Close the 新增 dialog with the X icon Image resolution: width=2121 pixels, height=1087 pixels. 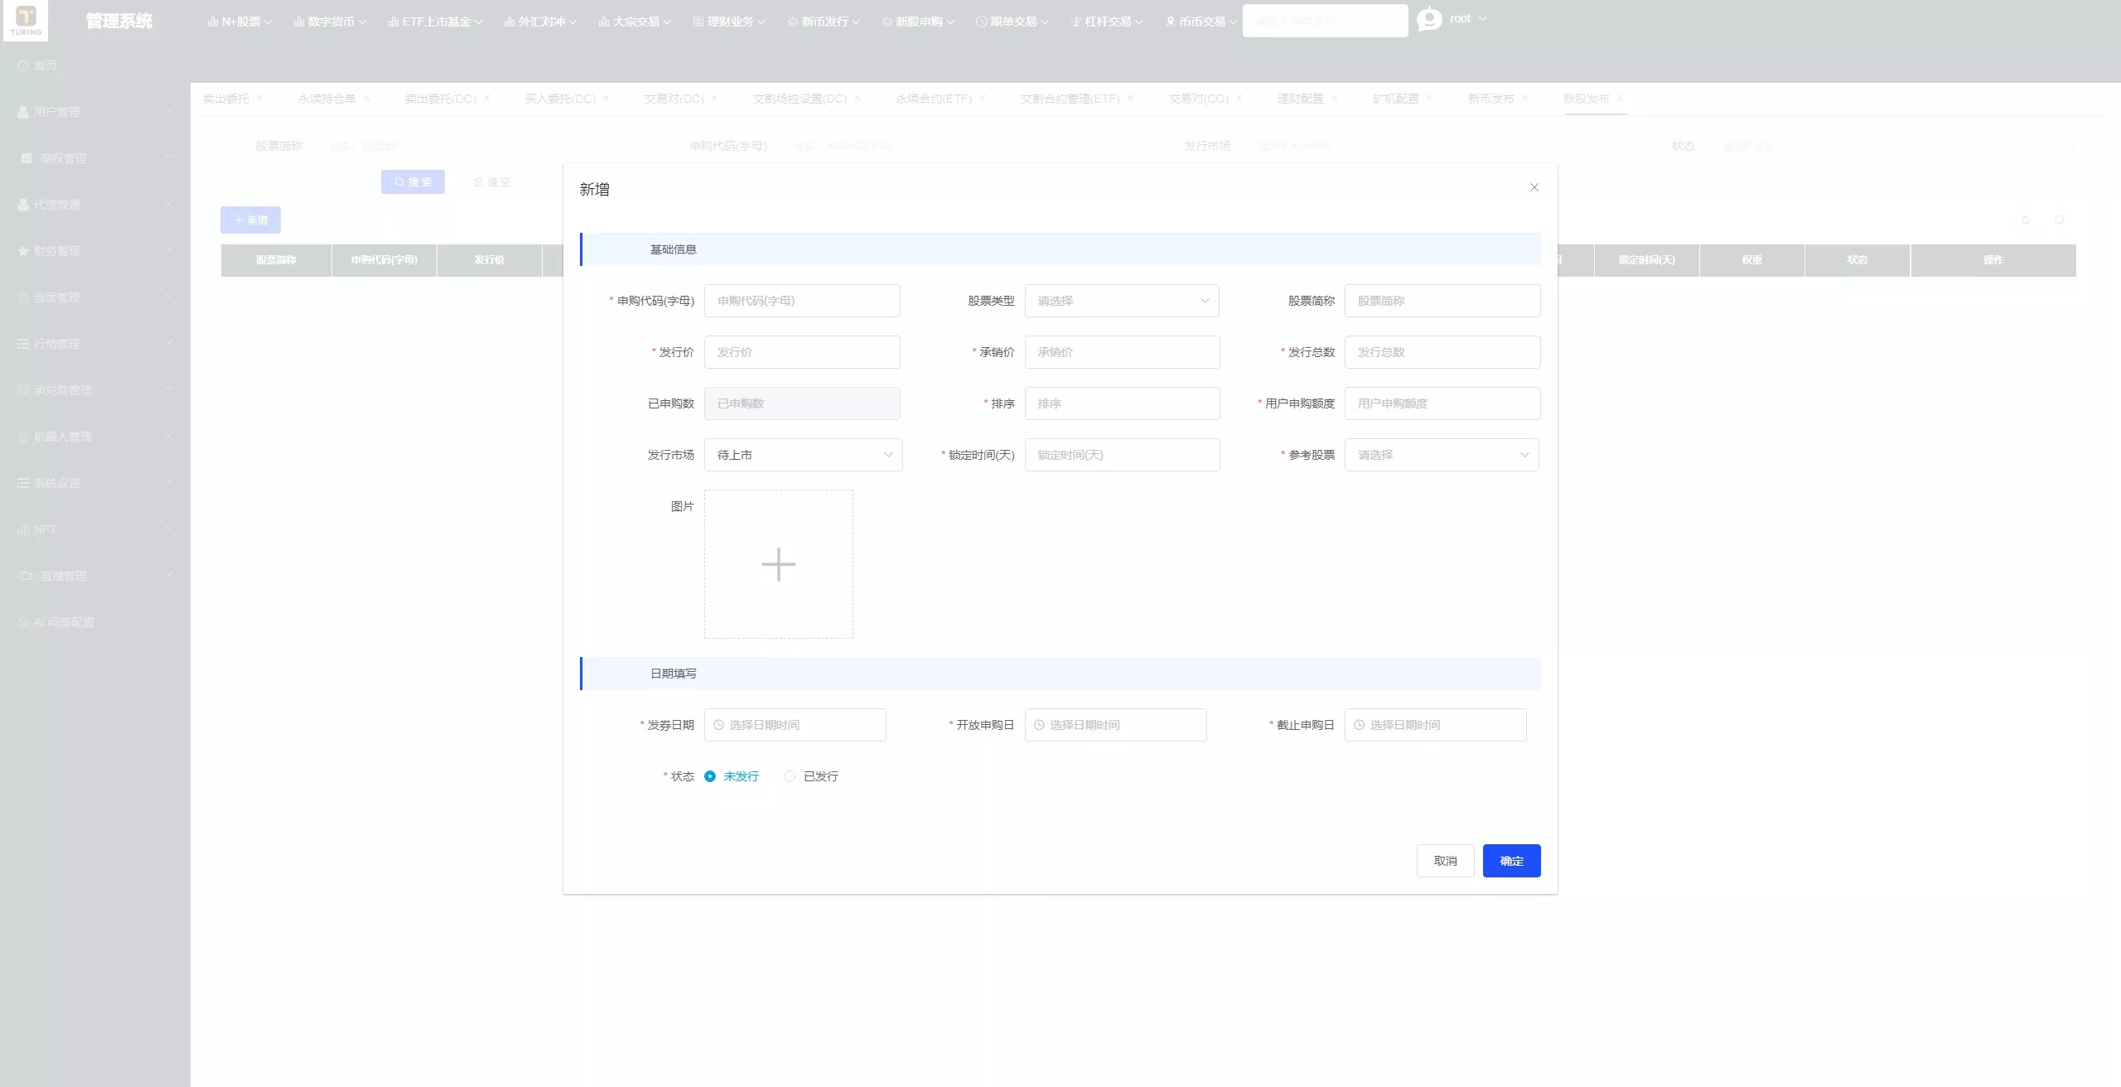[1534, 187]
